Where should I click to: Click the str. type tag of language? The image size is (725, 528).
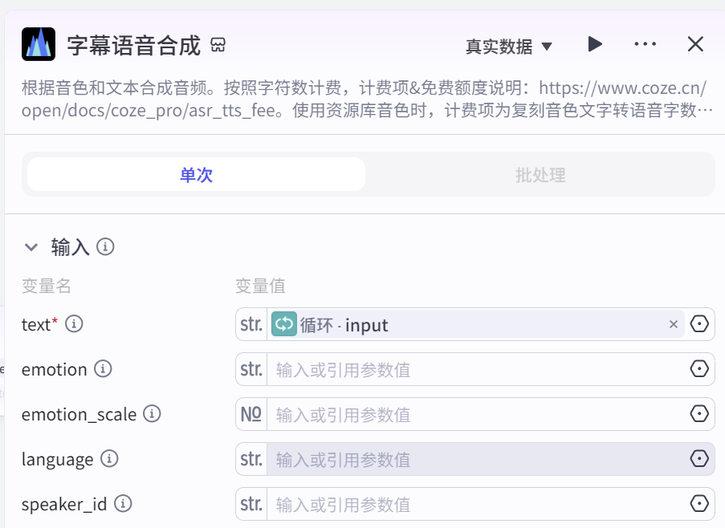click(251, 459)
